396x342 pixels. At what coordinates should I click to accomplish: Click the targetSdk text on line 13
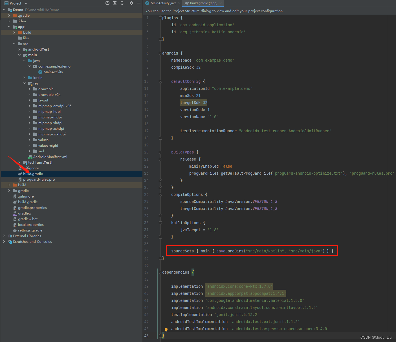[190, 103]
